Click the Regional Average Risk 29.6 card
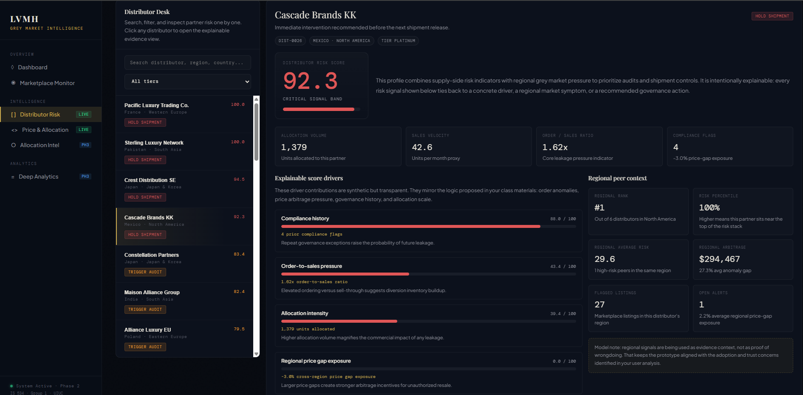 639,260
